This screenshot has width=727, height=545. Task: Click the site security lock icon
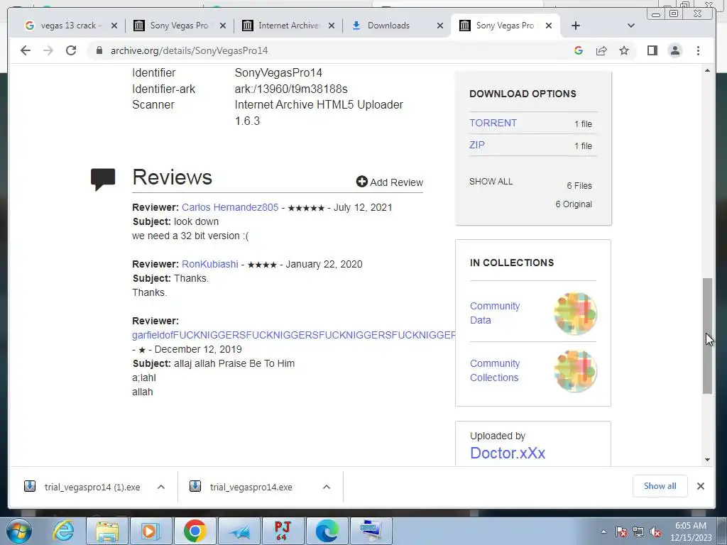(99, 50)
